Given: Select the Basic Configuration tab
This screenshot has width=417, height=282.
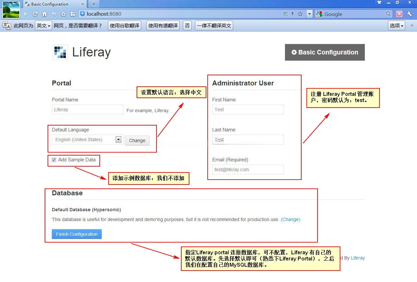Looking at the screenshot, I should coord(54,4).
